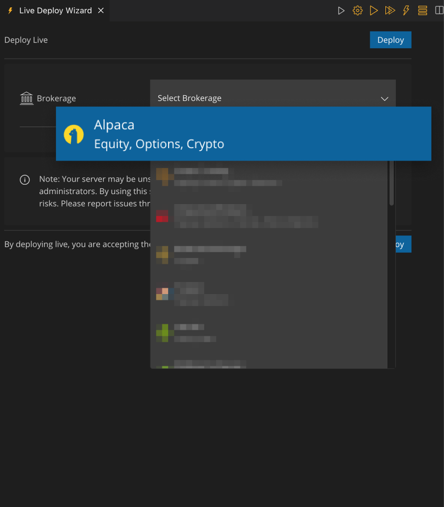
Task: Click the info circle icon next to Note
Action: pyautogui.click(x=24, y=180)
